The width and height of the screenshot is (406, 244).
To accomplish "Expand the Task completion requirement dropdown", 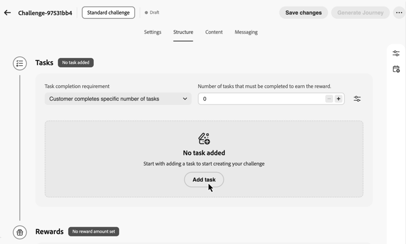I will (118, 98).
